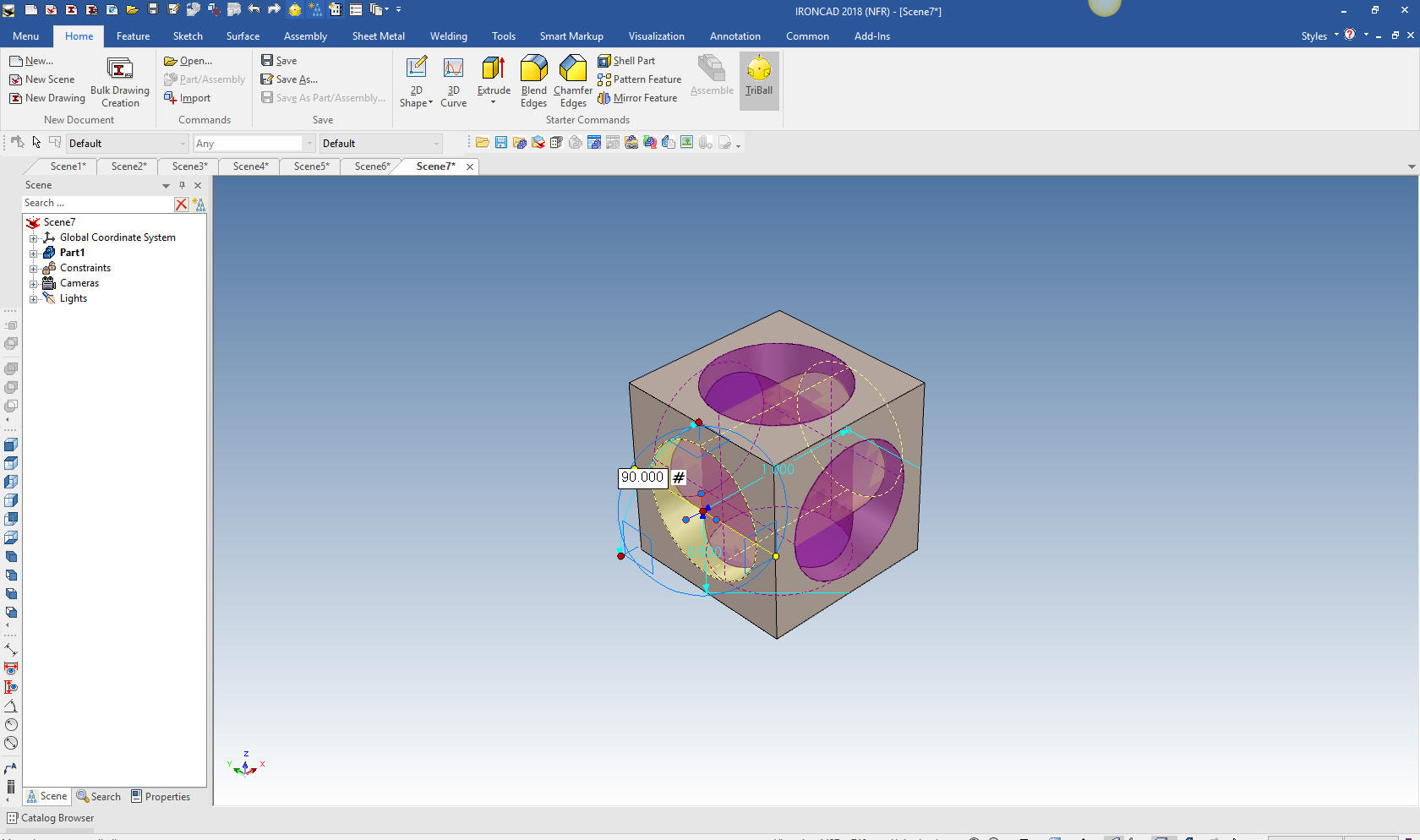1420x840 pixels.
Task: Open the 3D Curve tool
Action: tap(453, 81)
